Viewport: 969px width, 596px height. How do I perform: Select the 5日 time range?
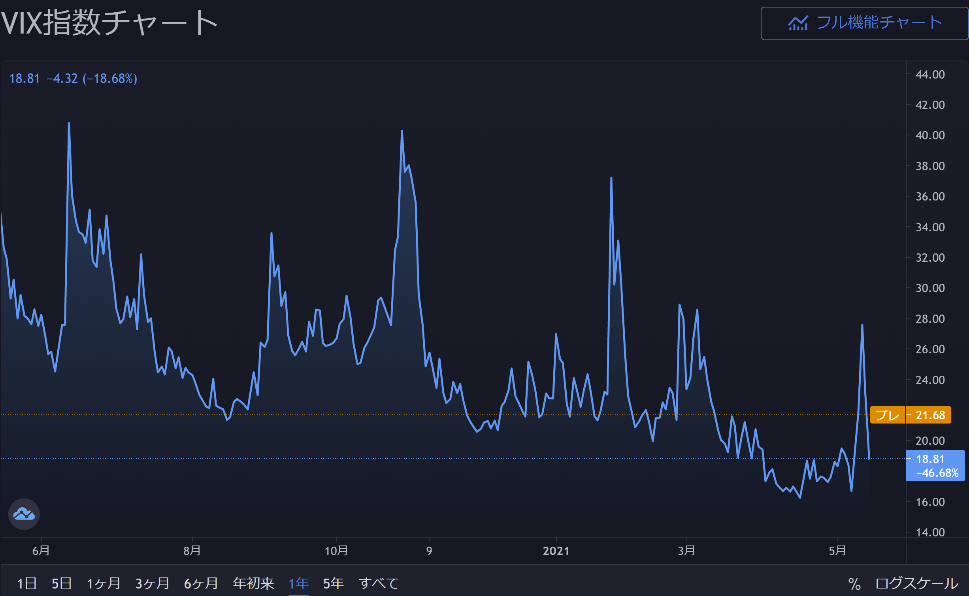[x=62, y=583]
